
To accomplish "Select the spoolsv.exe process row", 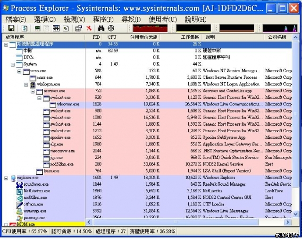I will coord(147,137).
